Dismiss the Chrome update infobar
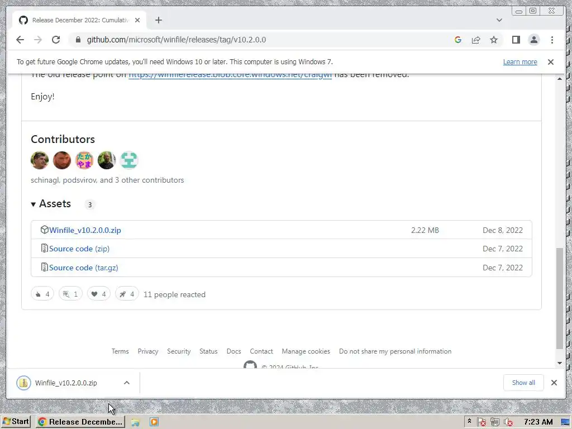Screen dimensions: 572x429 550,62
